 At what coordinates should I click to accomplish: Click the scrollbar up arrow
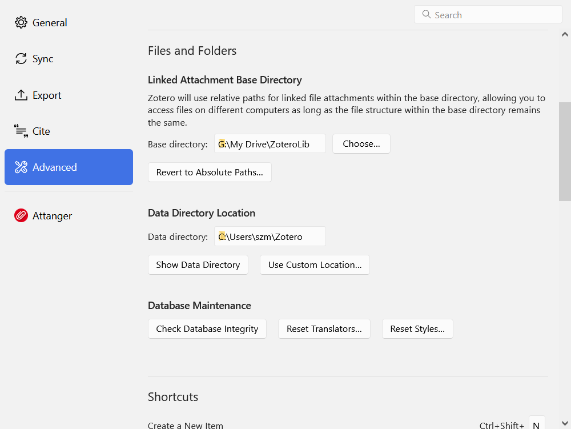(565, 34)
